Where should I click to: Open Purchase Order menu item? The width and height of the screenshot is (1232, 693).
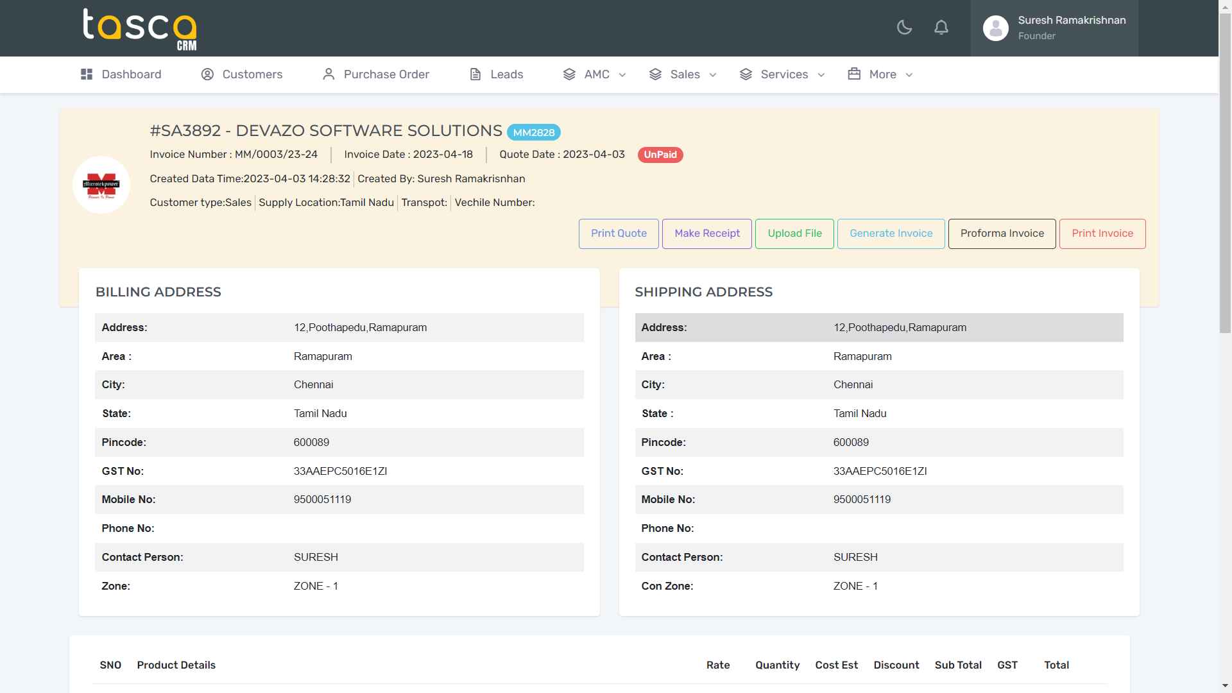click(x=376, y=74)
